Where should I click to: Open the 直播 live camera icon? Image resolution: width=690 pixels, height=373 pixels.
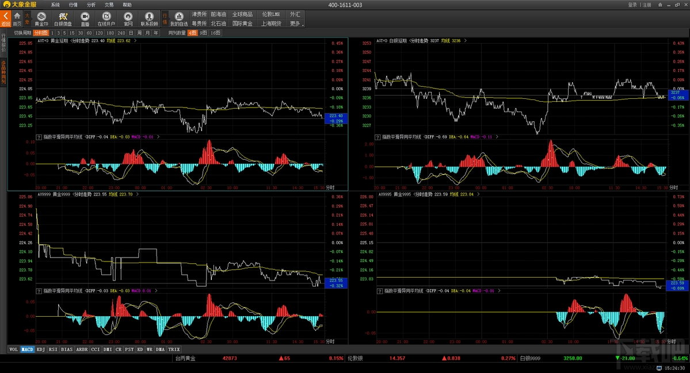click(x=85, y=19)
